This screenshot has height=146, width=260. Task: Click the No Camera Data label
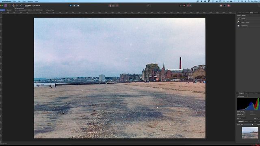[x=50, y=10]
